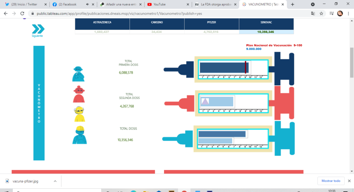Viewport: 354px width, 192px height.
Task: Click the Siguiente double-arrow icon
Action: (38, 29)
